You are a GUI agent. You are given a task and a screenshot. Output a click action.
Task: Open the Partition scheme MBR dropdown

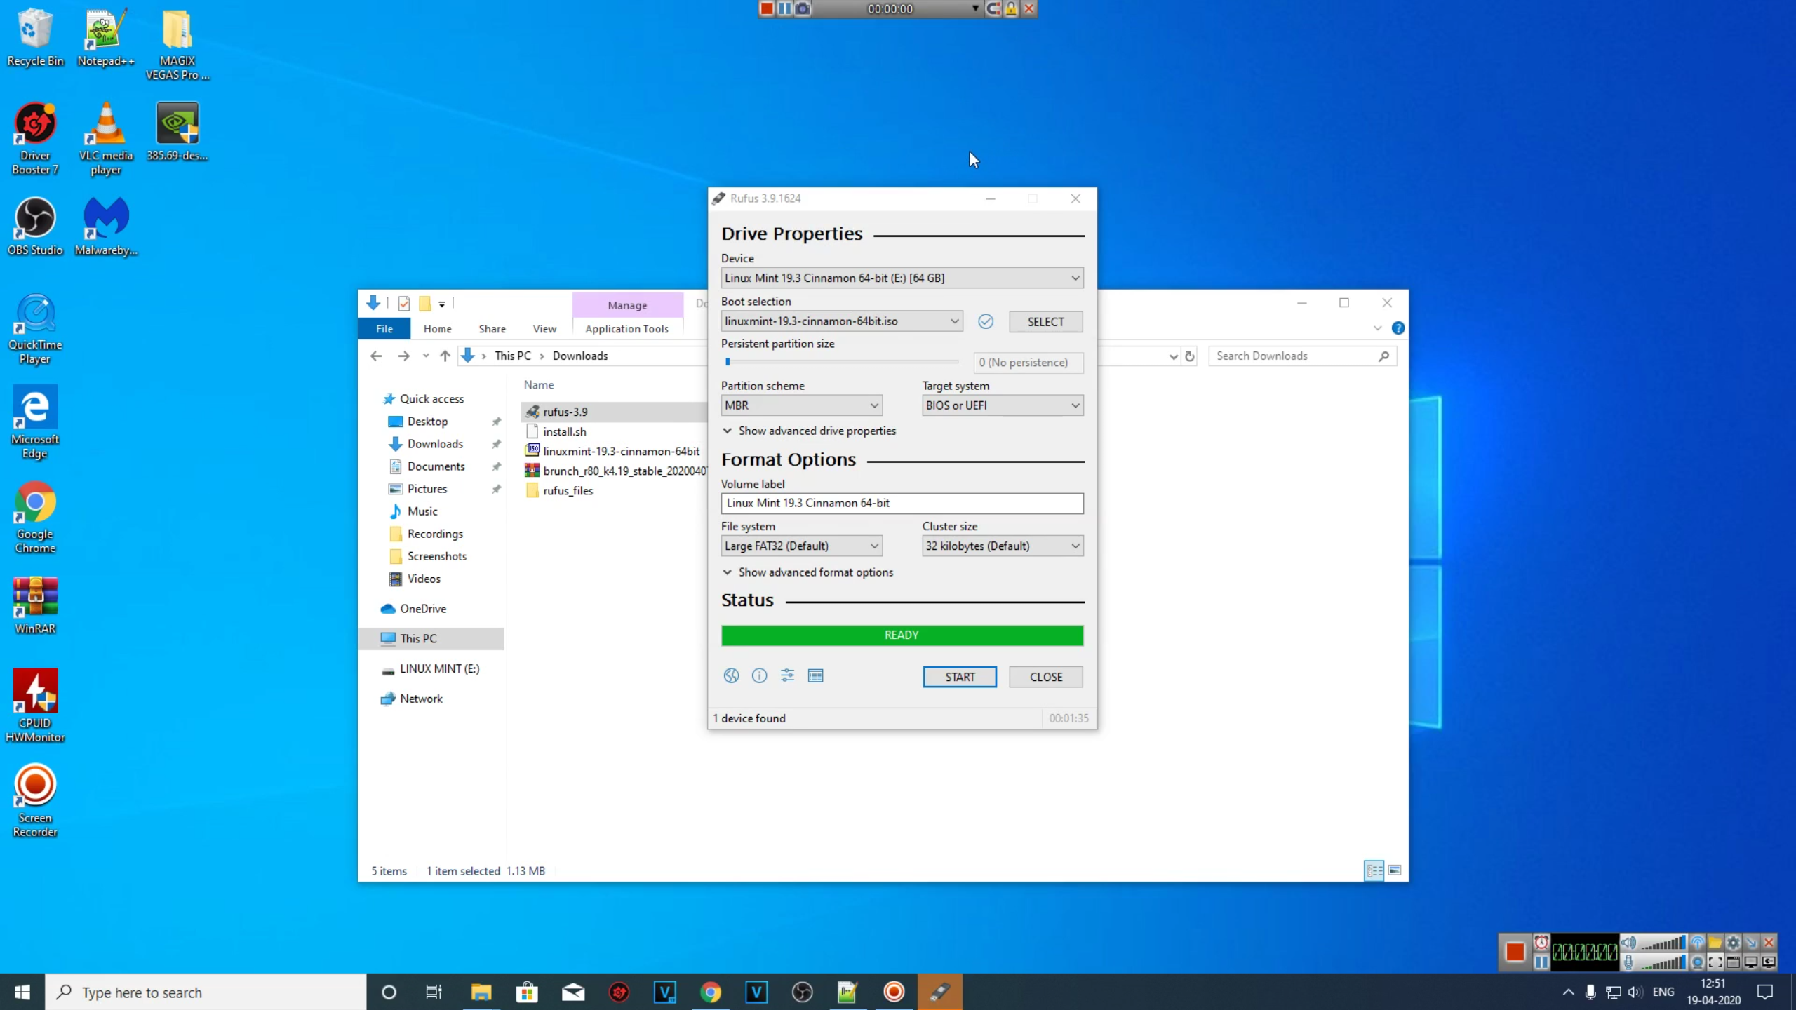(801, 405)
